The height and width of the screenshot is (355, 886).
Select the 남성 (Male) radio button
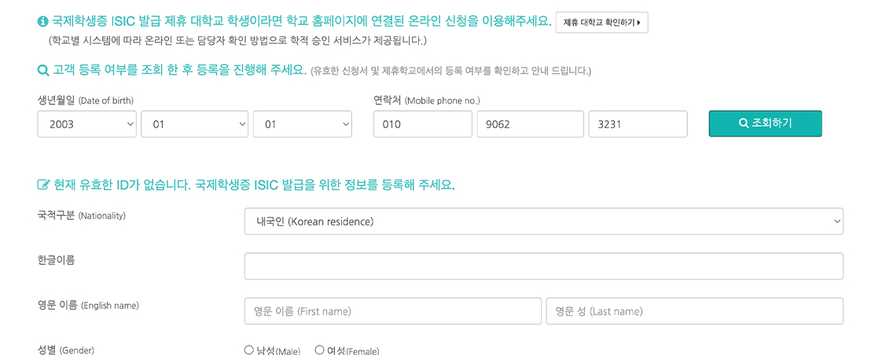(x=249, y=350)
